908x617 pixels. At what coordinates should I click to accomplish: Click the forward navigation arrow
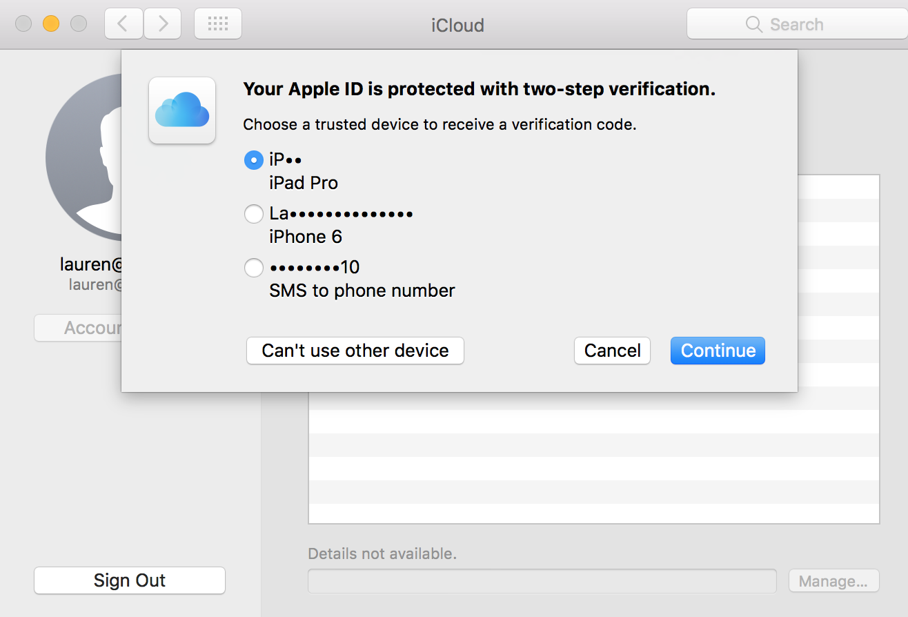click(163, 24)
